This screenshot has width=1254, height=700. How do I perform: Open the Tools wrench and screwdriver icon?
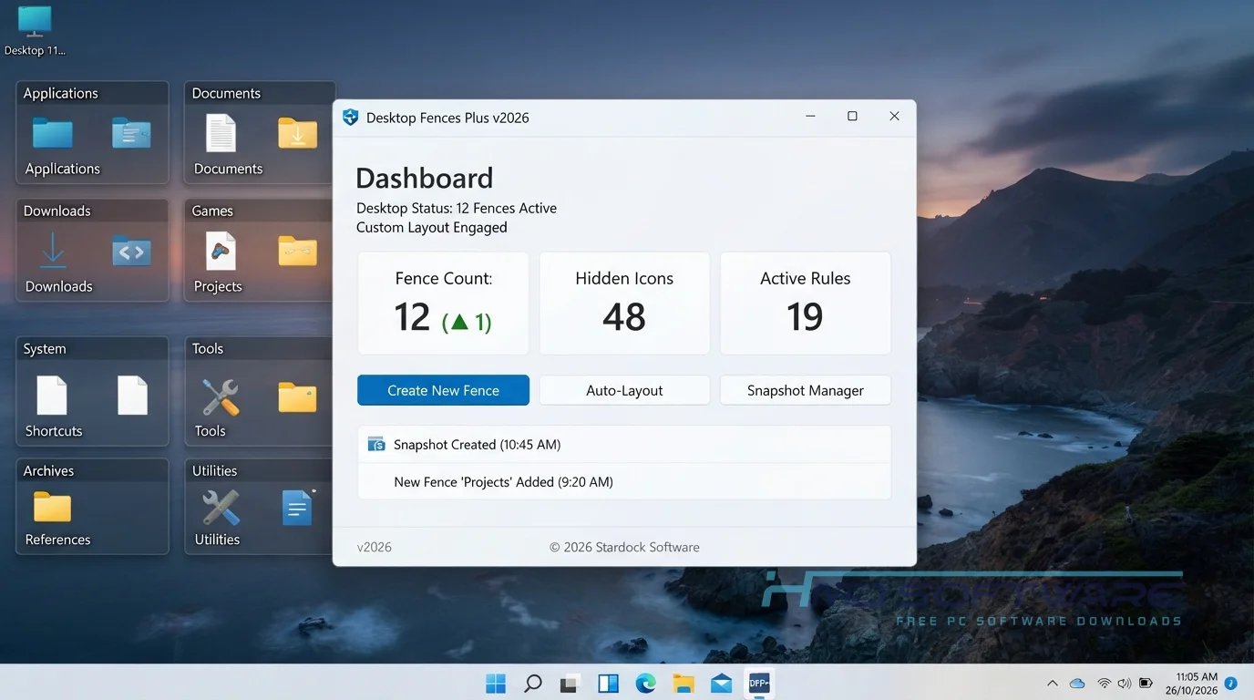pyautogui.click(x=221, y=397)
